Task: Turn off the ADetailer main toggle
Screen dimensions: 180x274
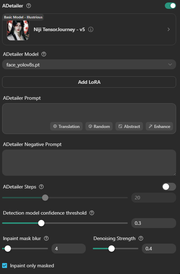Action: point(170,6)
